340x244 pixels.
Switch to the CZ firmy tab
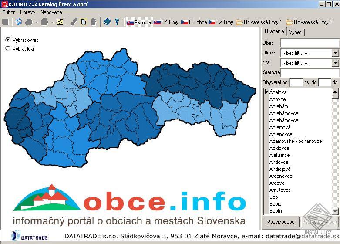(x=221, y=22)
